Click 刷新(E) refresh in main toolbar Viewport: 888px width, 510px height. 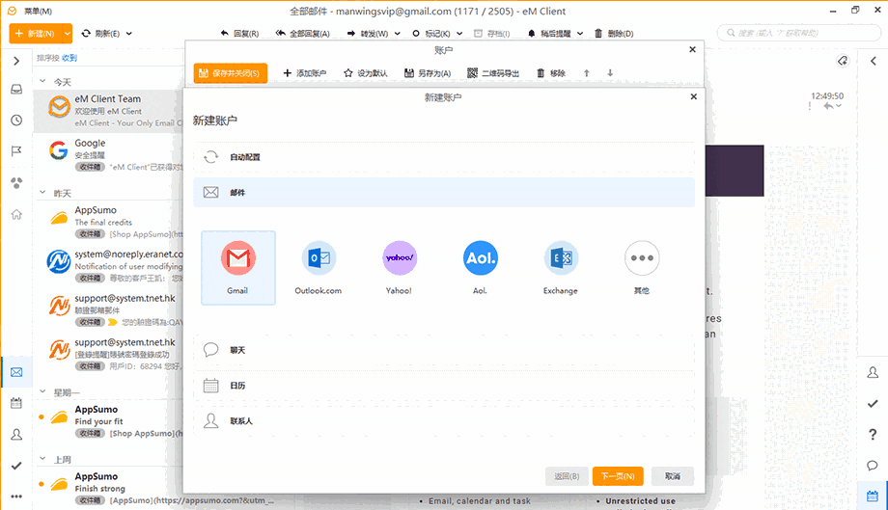click(100, 34)
